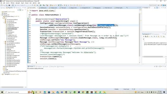Click the Project Explorer horizontal scrollbar

(13, 87)
